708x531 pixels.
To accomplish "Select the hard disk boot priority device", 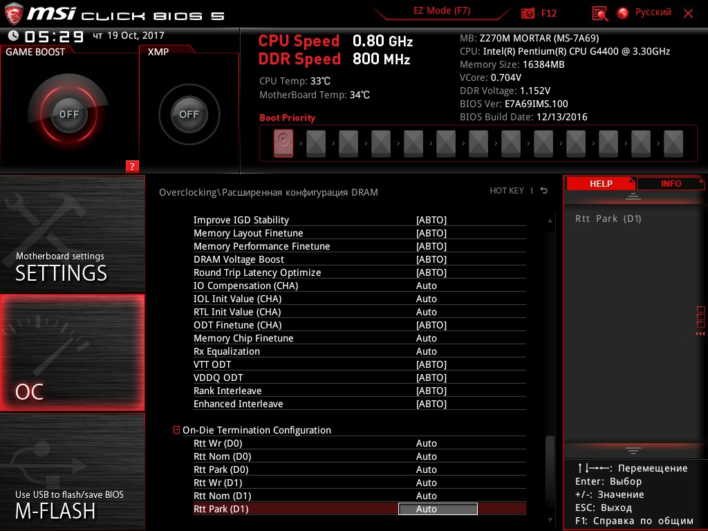I will (x=283, y=143).
